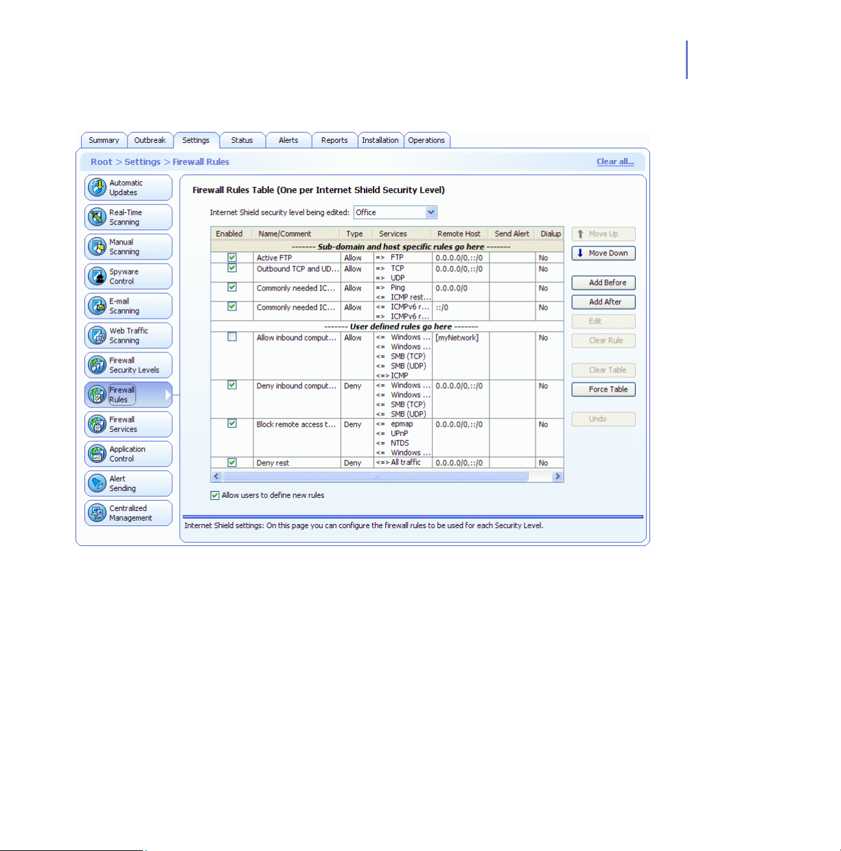
Task: Click the Services column header
Action: (402, 234)
